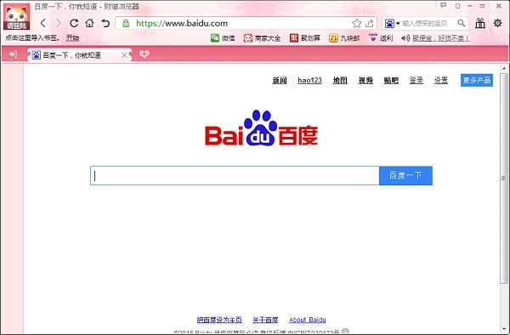Open the 设置 link
The height and width of the screenshot is (335, 510).
pos(441,80)
